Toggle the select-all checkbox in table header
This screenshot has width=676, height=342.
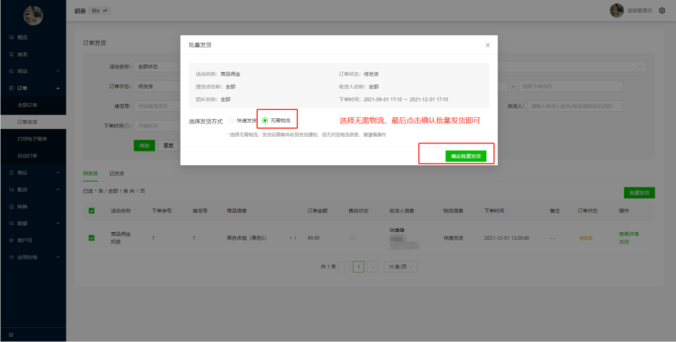point(91,211)
